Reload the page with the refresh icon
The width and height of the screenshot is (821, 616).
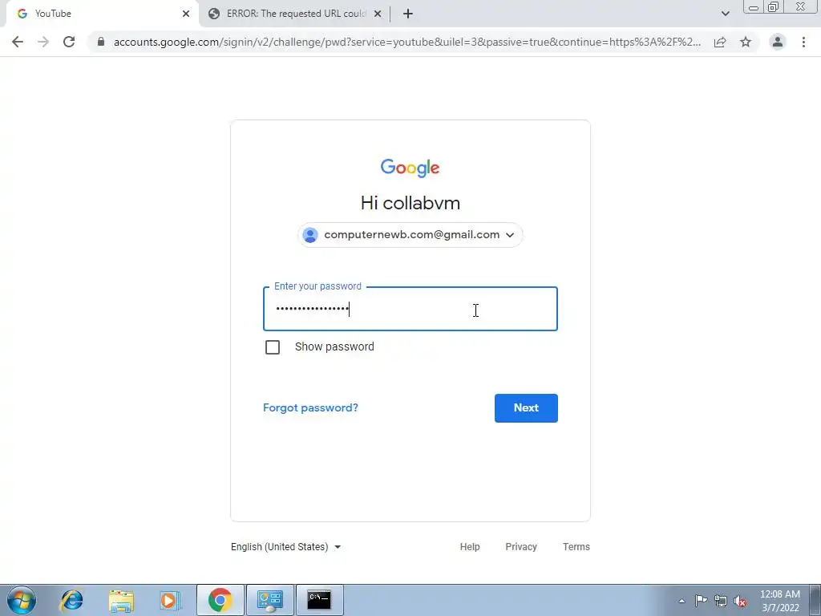(69, 42)
